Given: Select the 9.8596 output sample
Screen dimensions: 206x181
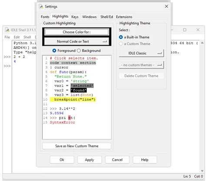Looking at the screenshot, I should 56,113.
